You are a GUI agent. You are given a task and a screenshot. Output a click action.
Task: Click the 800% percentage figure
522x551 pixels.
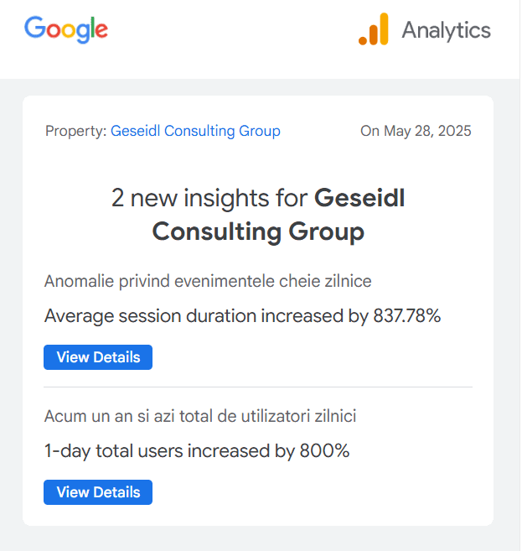324,451
